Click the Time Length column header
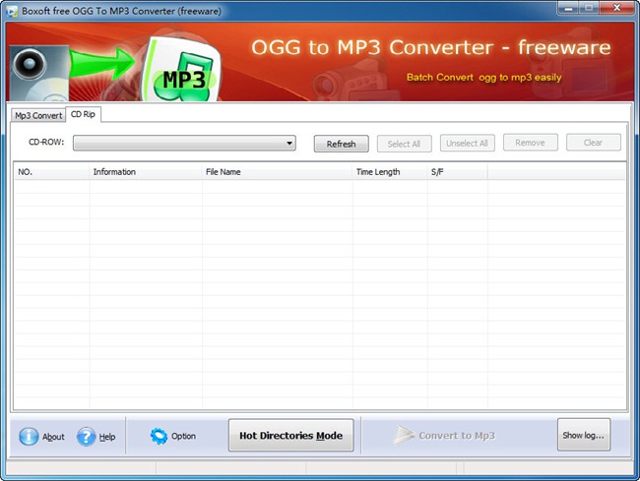Viewport: 640px width, 481px height. [x=390, y=172]
